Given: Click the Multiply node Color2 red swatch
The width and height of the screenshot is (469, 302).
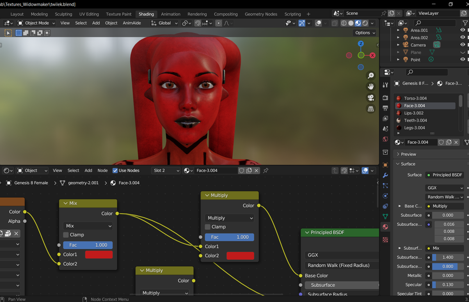Looking at the screenshot, I should [x=240, y=256].
